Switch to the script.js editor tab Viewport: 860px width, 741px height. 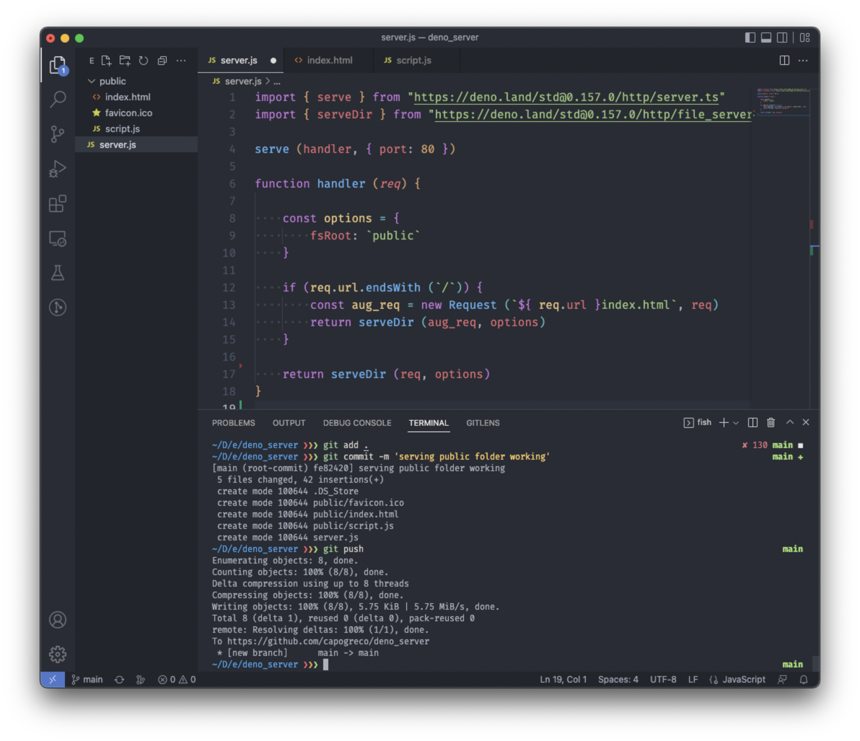pyautogui.click(x=416, y=61)
